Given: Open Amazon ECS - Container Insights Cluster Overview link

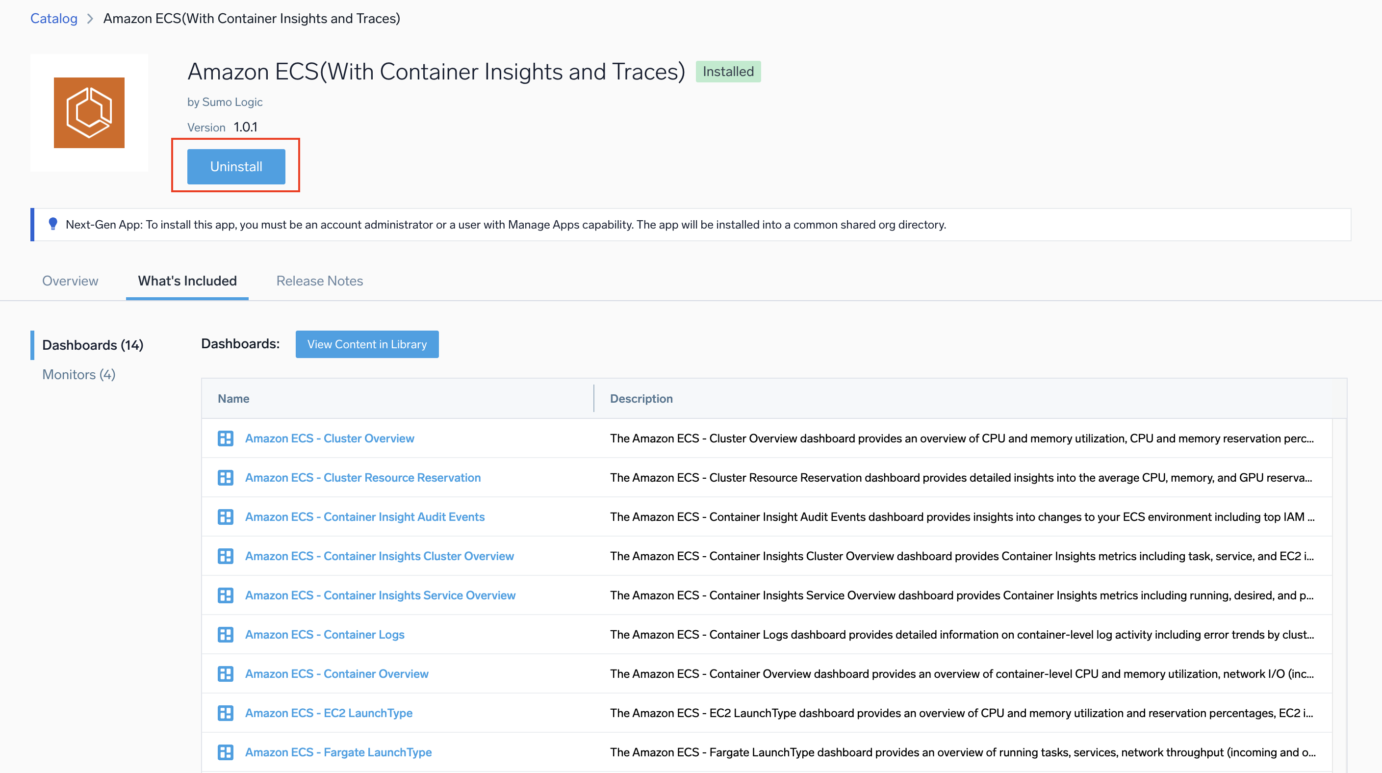Looking at the screenshot, I should 379,556.
